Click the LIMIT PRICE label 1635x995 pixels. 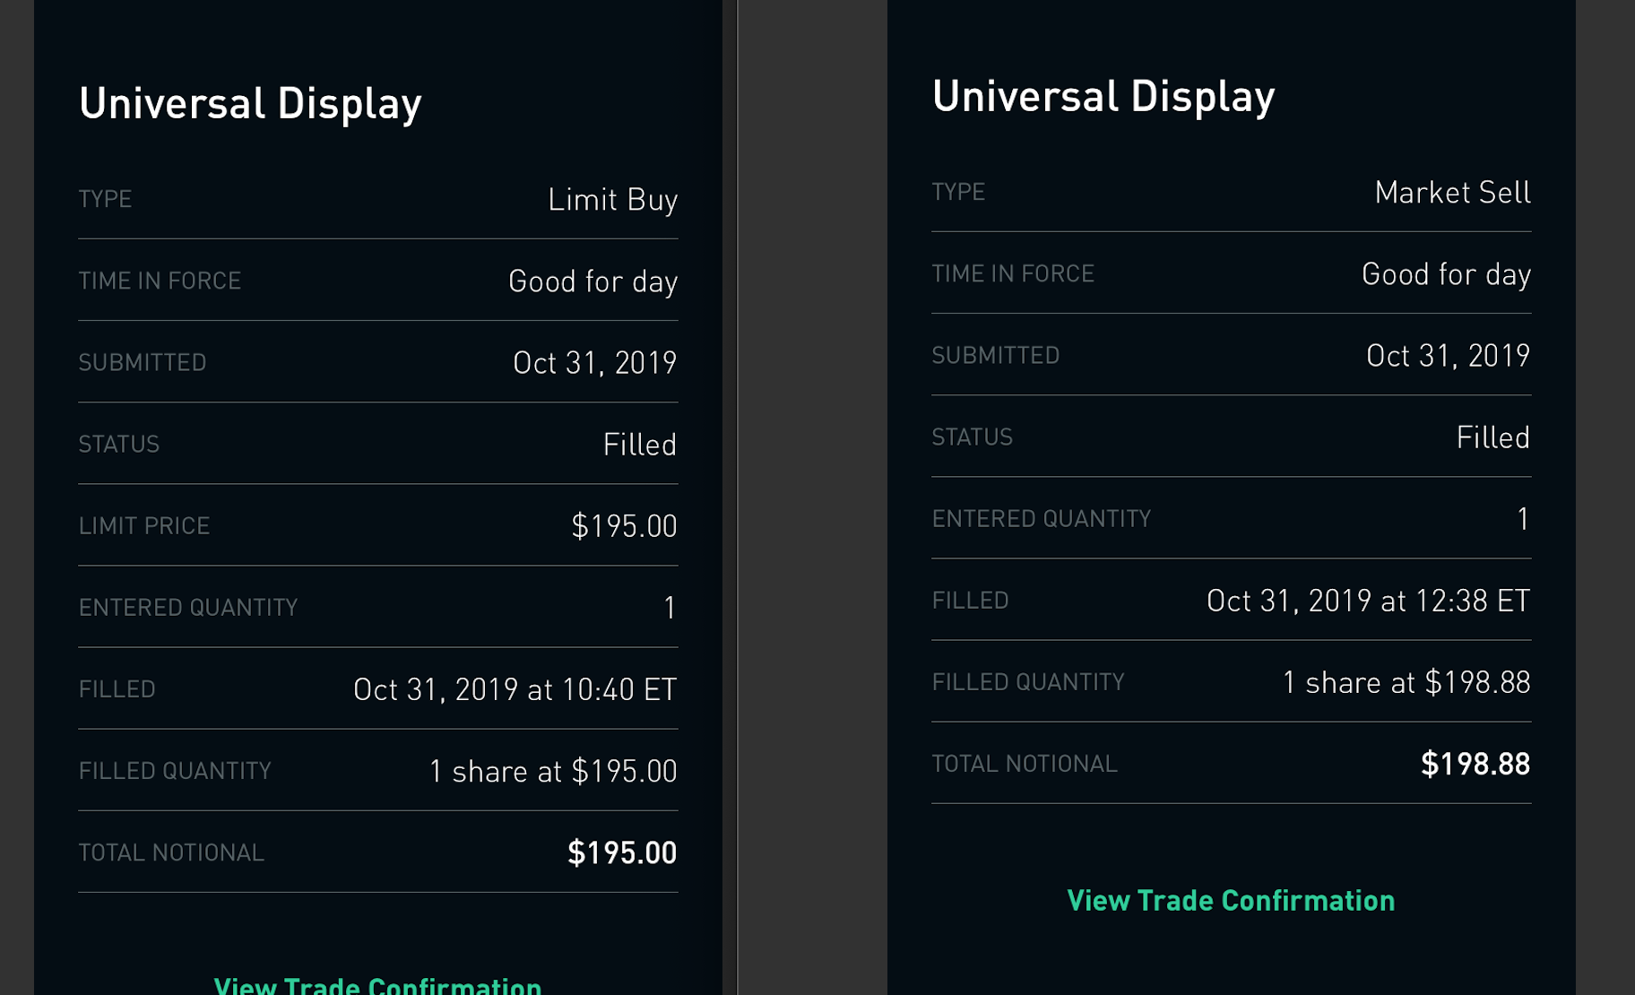tap(144, 525)
